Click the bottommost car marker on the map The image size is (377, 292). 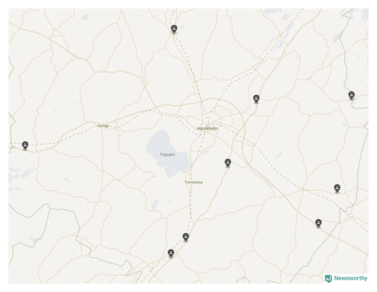tap(170, 253)
